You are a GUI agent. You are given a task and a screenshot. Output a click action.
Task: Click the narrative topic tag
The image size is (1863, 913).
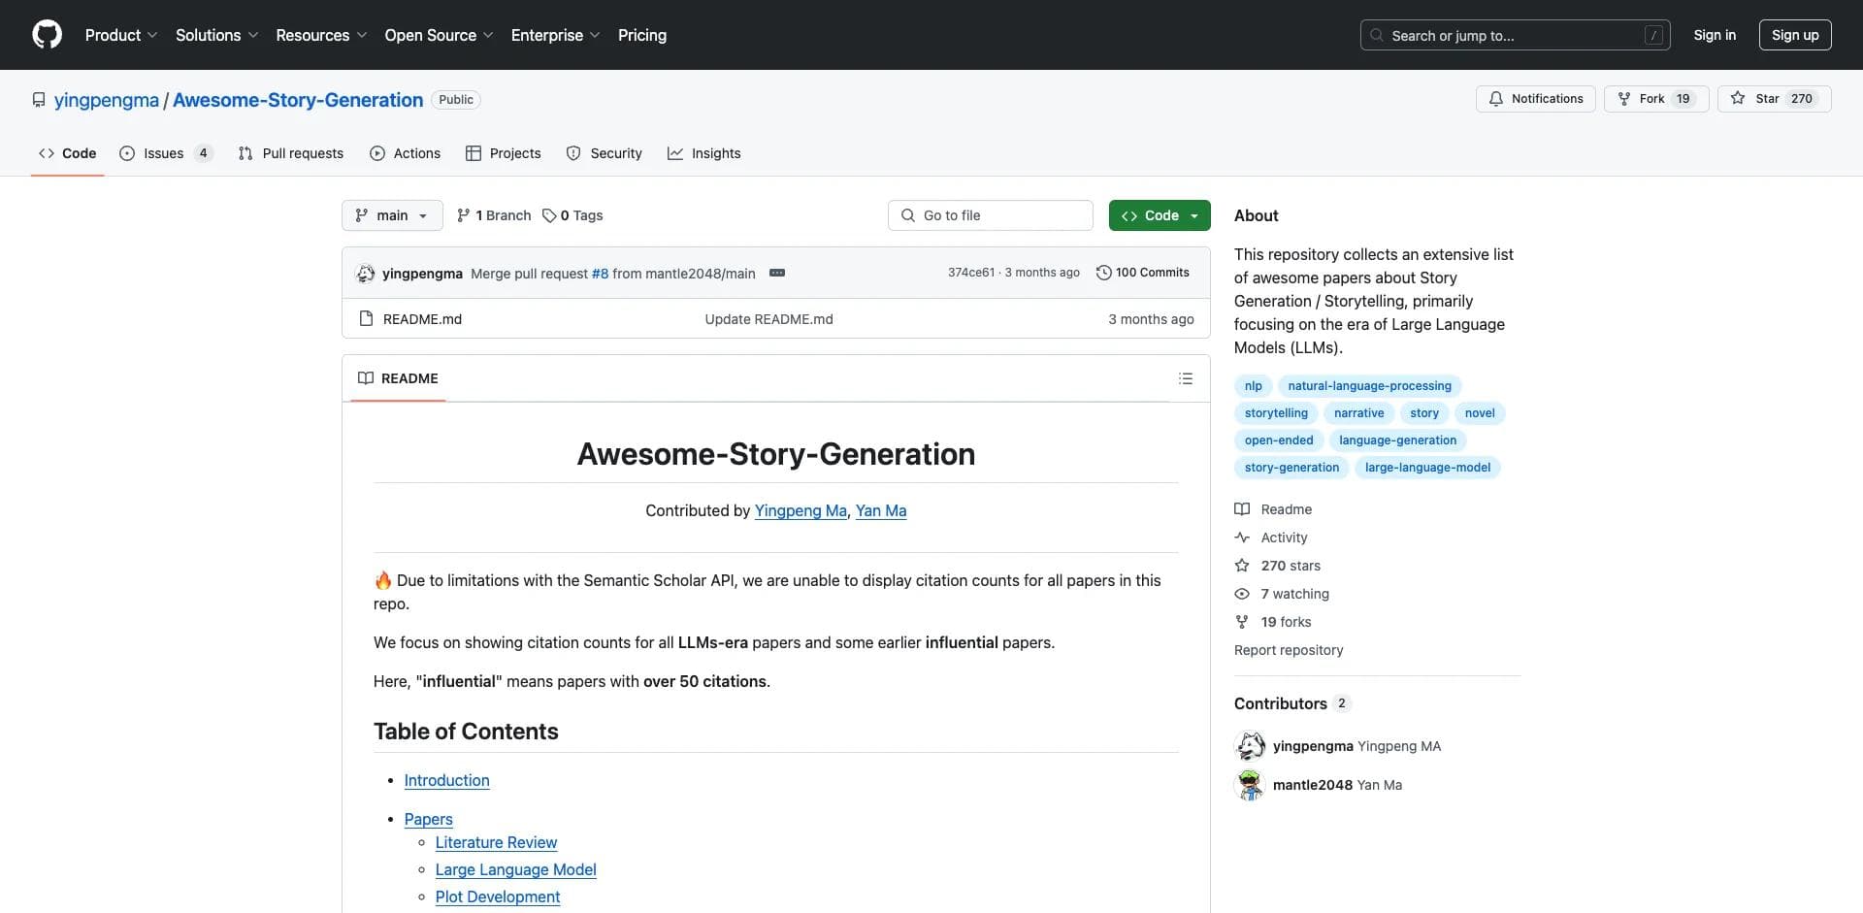tap(1358, 413)
